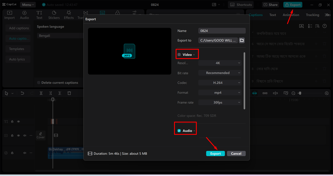Click the Export dialog vertical scrollbar
The height and width of the screenshot is (176, 333).
[x=244, y=80]
